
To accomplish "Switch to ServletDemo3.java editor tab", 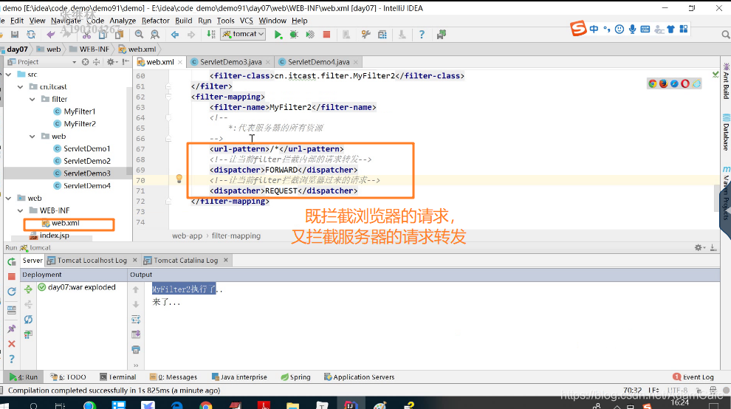I will pos(230,62).
